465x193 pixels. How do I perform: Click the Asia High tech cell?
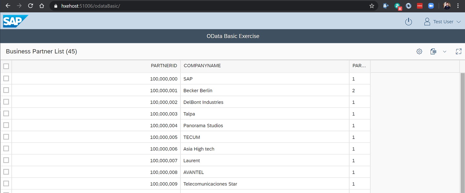265,149
